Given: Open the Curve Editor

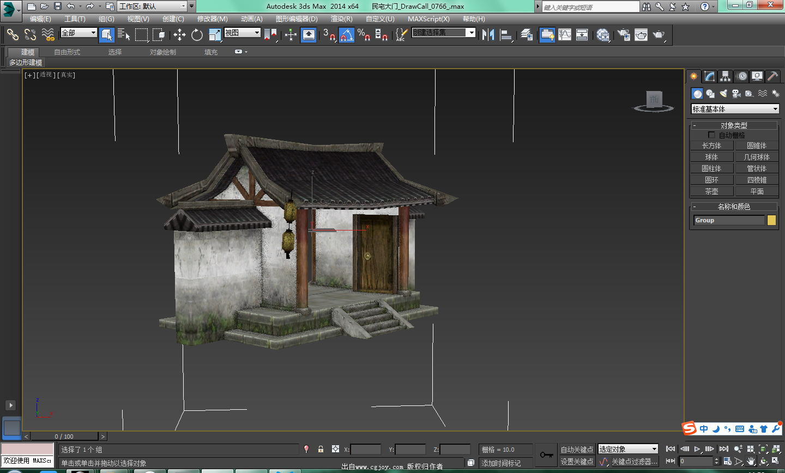Looking at the screenshot, I should point(565,35).
